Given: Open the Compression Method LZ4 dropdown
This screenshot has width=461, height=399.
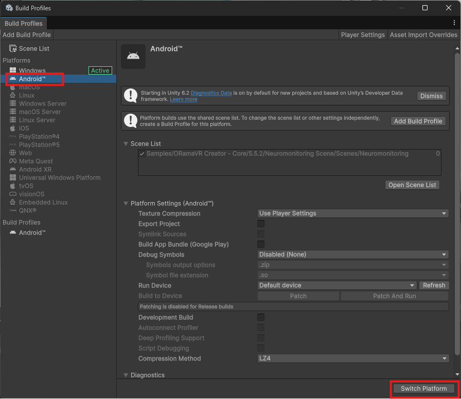Looking at the screenshot, I should 353,358.
